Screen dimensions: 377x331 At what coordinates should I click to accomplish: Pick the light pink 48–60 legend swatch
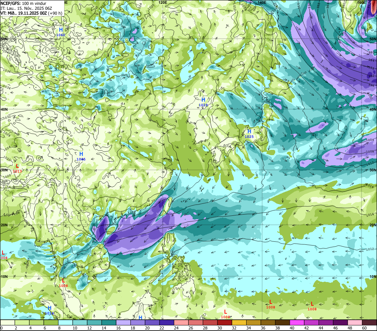click(355, 322)
